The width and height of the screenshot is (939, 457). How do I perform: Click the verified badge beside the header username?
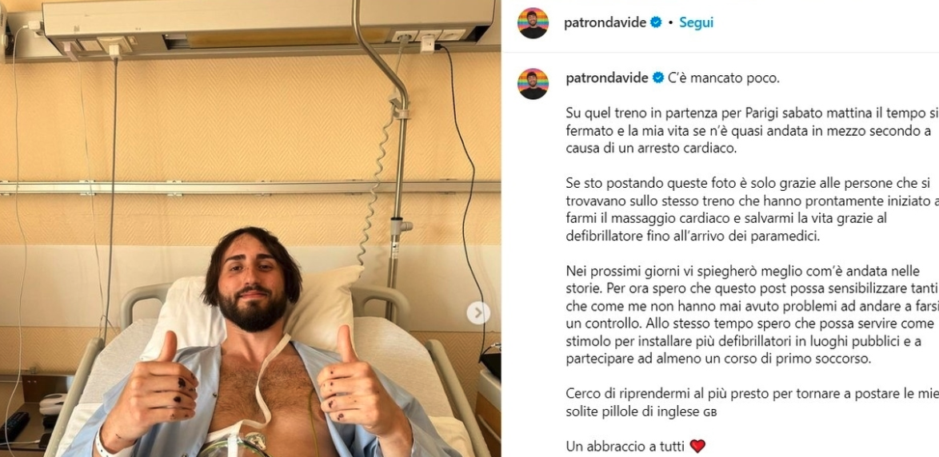pos(657,22)
